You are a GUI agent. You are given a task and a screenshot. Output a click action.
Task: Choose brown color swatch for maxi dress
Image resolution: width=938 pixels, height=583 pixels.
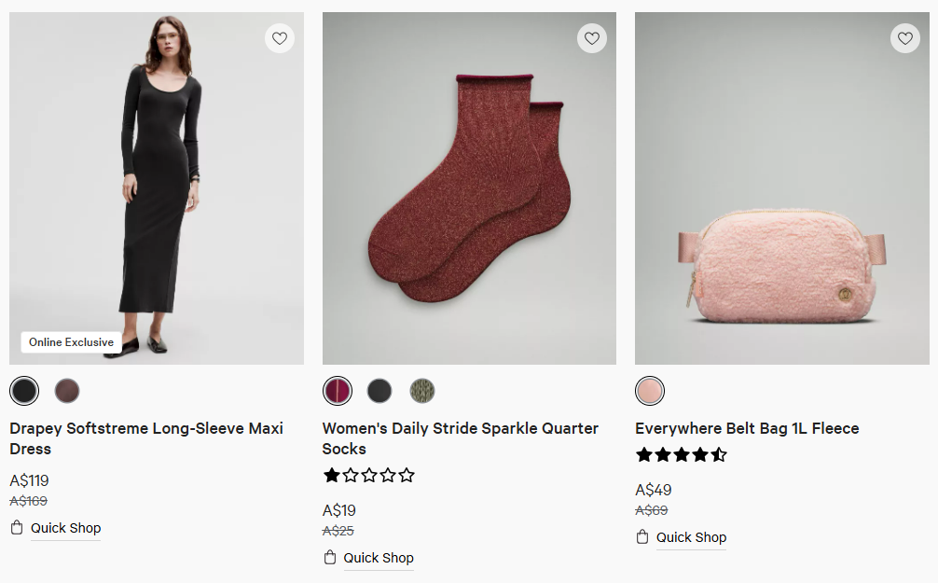click(x=67, y=390)
